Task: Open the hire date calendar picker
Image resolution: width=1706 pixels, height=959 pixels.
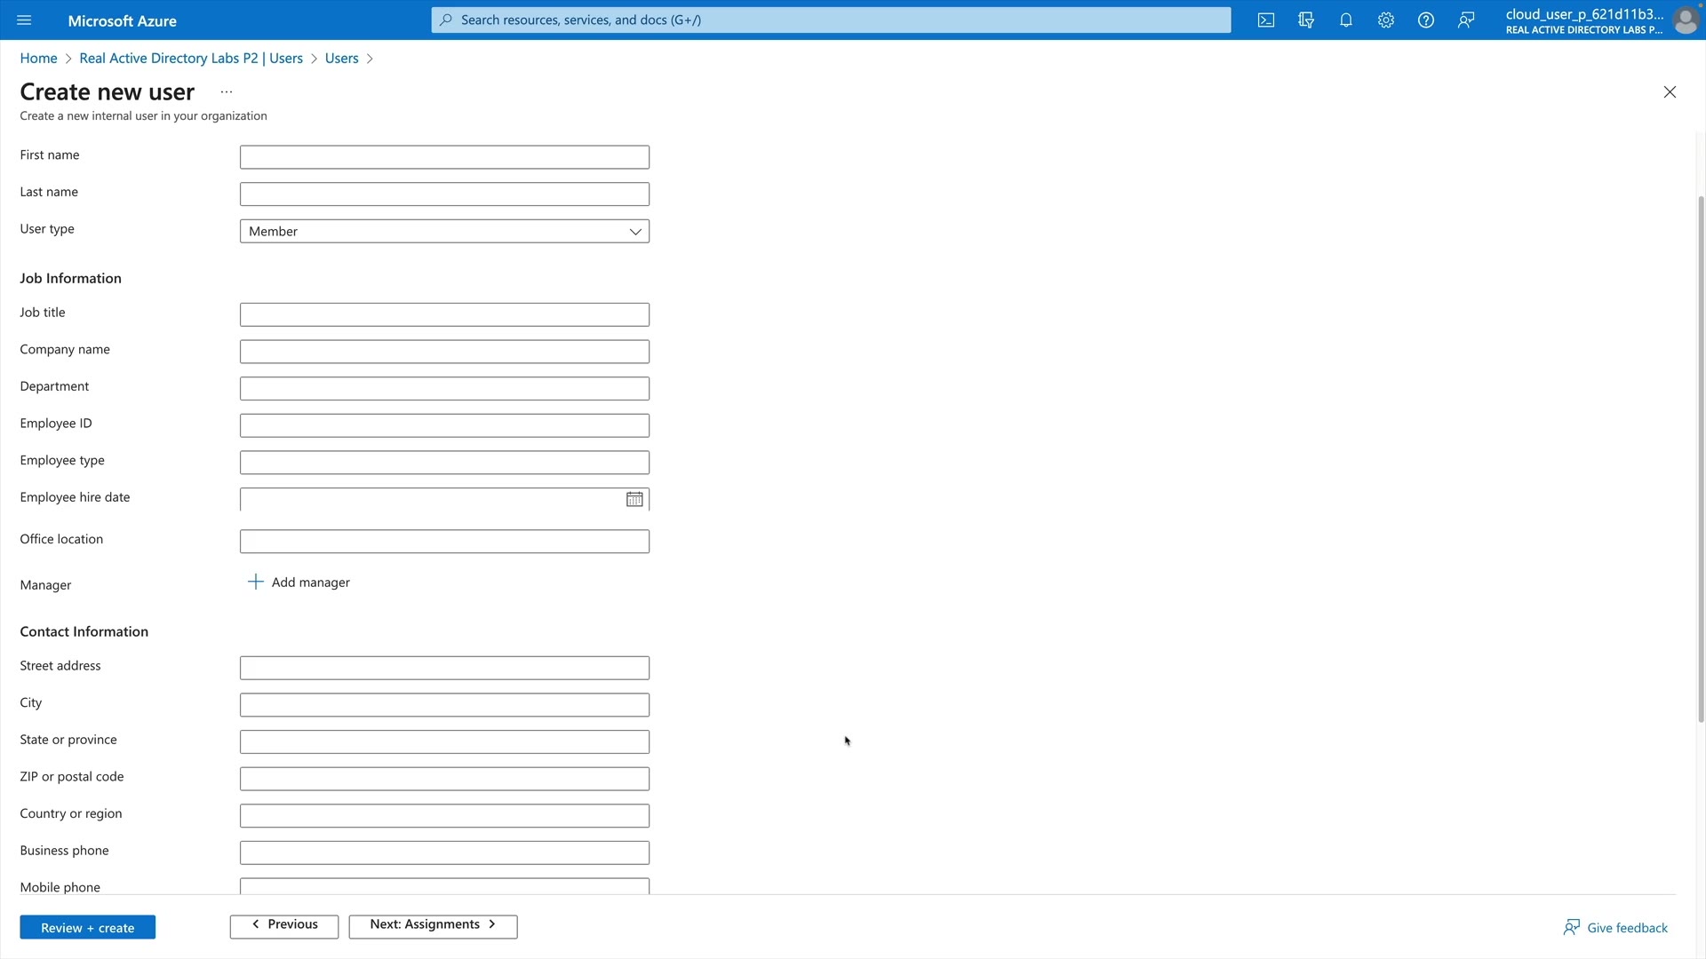Action: point(634,500)
